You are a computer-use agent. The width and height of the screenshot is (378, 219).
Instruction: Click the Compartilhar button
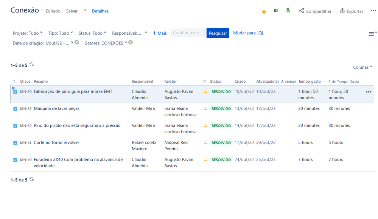[x=315, y=11]
